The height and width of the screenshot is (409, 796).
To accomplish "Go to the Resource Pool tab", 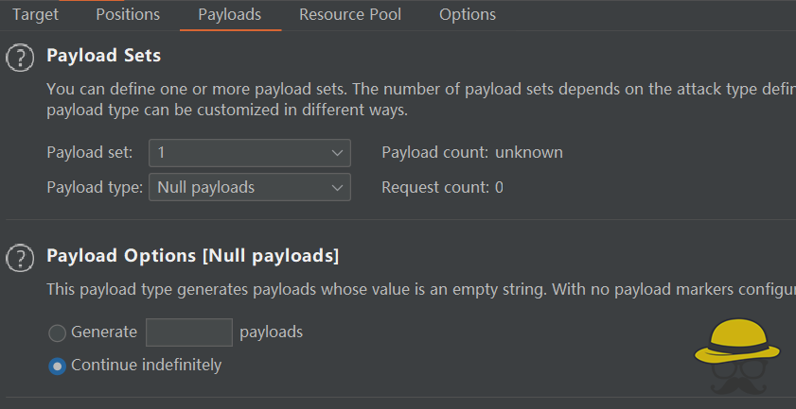I will (x=350, y=15).
